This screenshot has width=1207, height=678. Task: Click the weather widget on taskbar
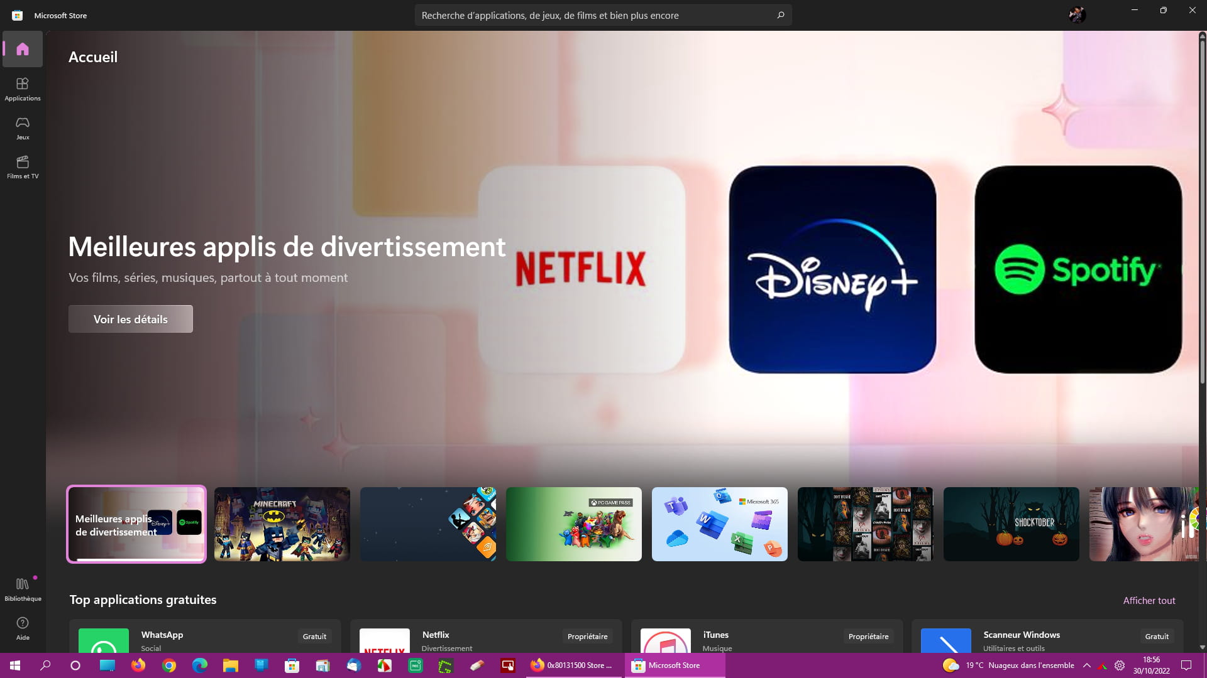tap(1008, 665)
